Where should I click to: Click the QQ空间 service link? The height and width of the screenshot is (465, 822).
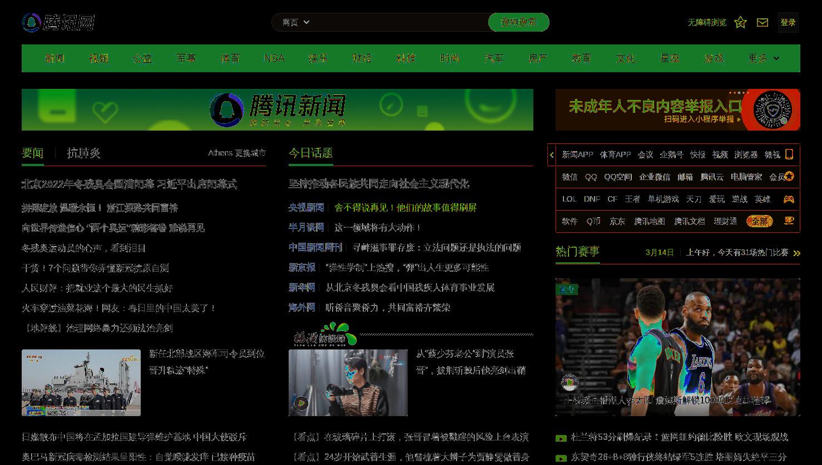(618, 177)
